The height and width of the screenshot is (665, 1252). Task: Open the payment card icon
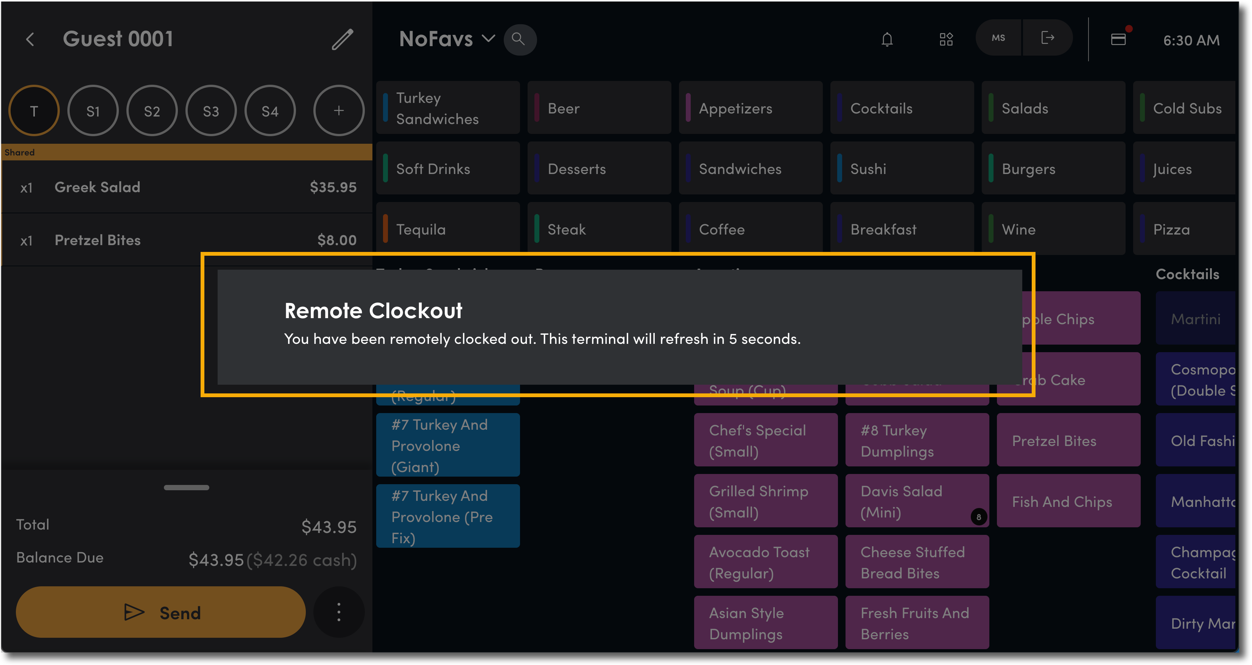coord(1118,39)
